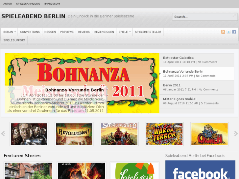The height and width of the screenshot is (179, 239).
Task: Open the Reviews menu item
Action: click(x=84, y=32)
